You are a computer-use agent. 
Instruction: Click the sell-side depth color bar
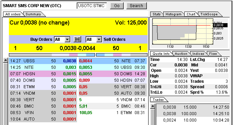(x=122, y=55)
